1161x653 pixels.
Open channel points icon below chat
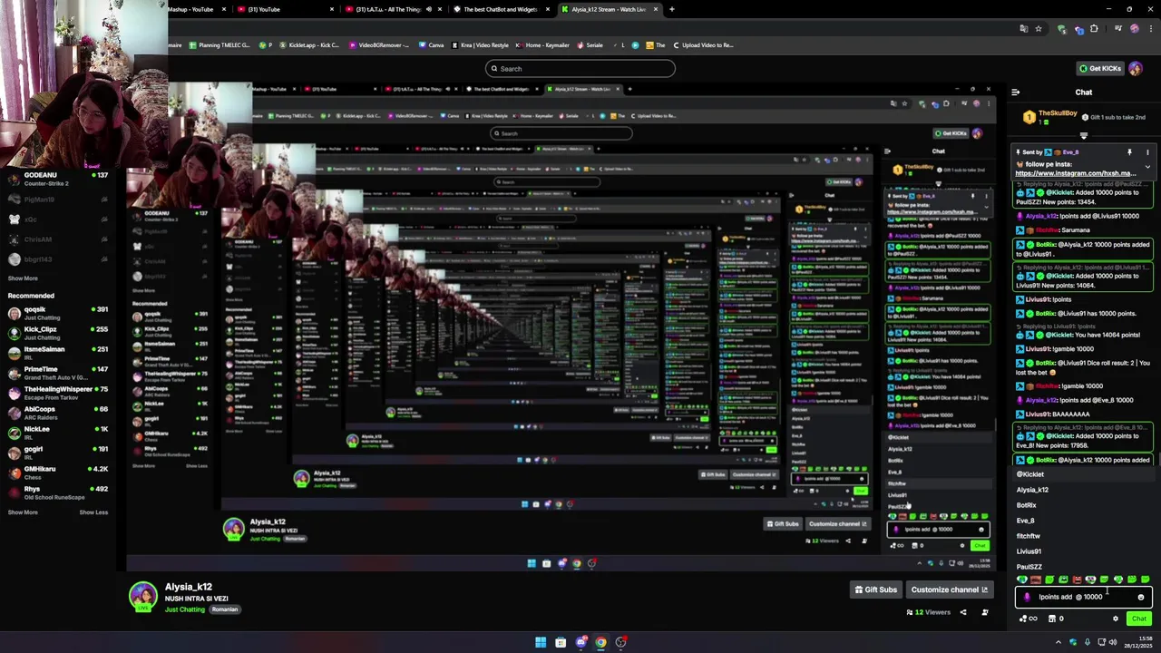[1026, 619]
